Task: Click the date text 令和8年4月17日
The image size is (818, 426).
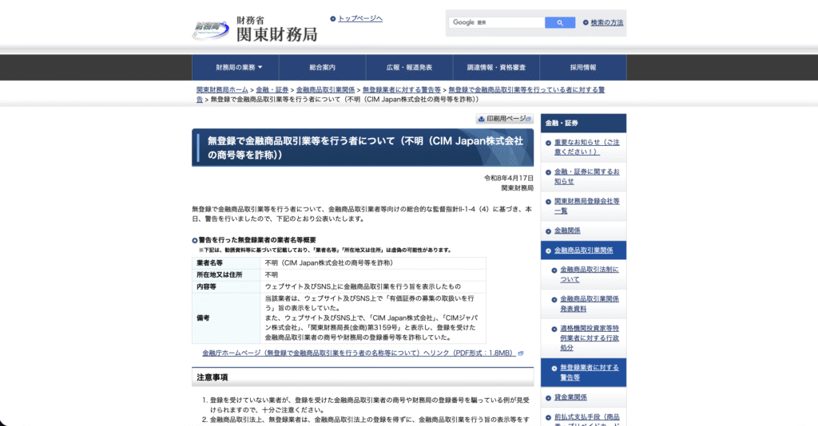Action: coord(509,178)
